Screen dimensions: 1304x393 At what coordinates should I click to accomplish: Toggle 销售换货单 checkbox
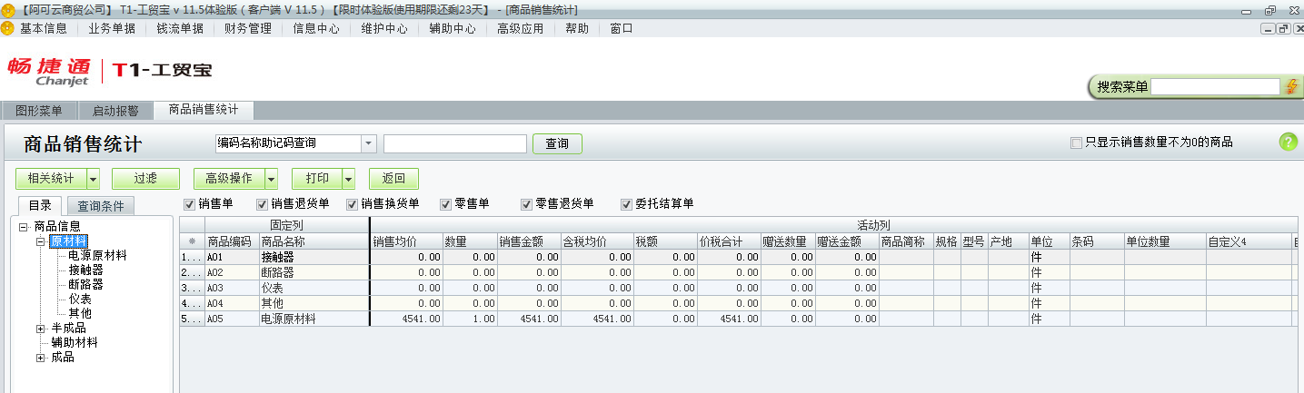(x=352, y=203)
